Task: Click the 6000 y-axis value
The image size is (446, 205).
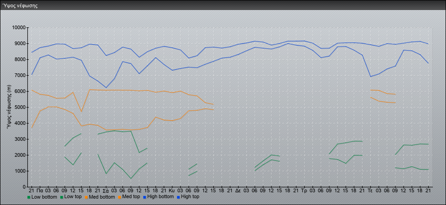Action: pos(20,91)
